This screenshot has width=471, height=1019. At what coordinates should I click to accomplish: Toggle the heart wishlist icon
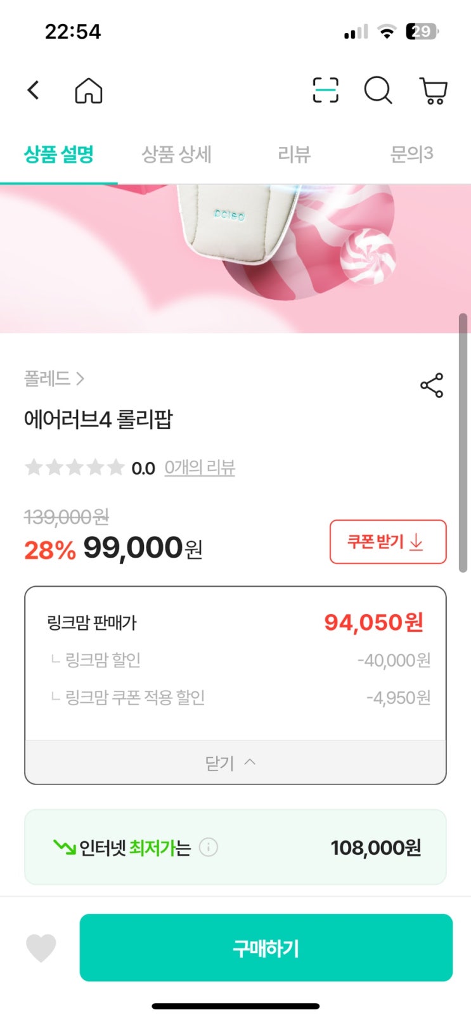tap(41, 948)
